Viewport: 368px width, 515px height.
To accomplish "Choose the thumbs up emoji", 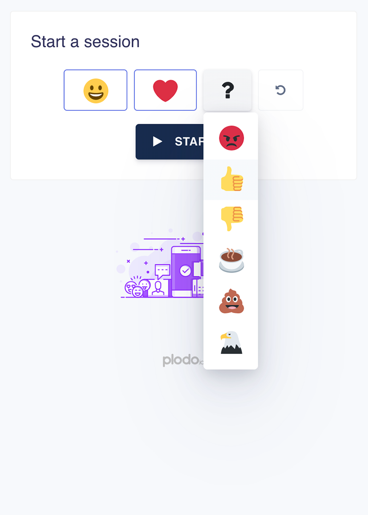I will pyautogui.click(x=232, y=179).
